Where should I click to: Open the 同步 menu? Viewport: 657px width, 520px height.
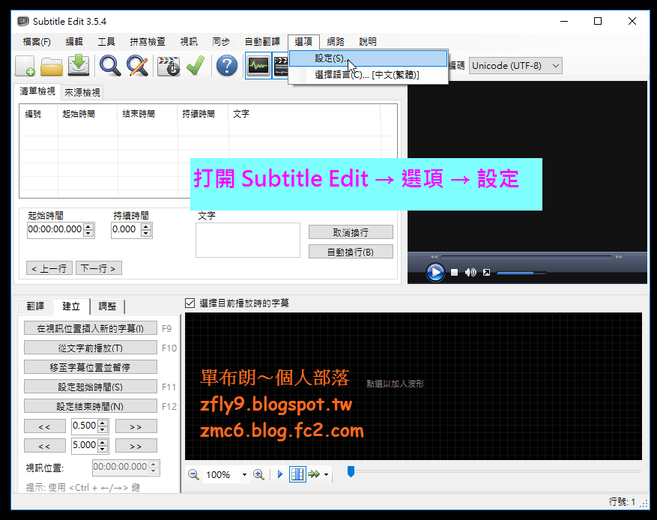[221, 41]
